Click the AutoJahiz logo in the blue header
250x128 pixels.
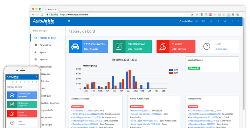pos(44,21)
